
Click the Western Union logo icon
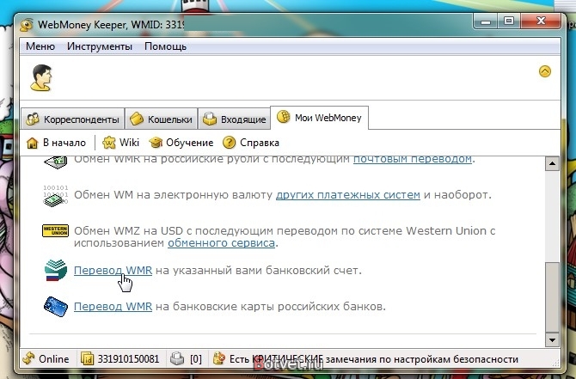(56, 231)
